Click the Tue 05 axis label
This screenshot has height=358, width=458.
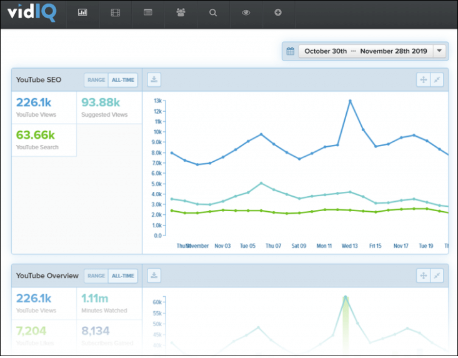tap(247, 246)
